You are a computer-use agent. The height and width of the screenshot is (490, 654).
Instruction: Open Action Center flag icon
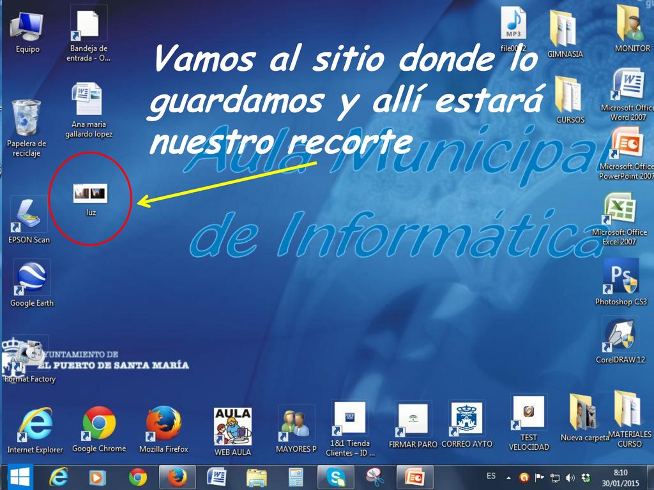point(539,477)
